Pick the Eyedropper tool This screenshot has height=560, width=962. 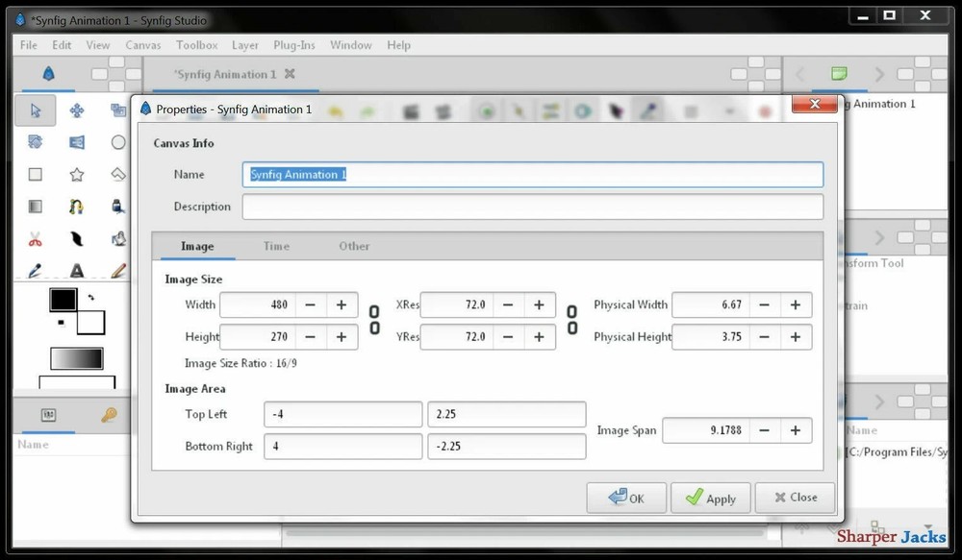coord(35,270)
